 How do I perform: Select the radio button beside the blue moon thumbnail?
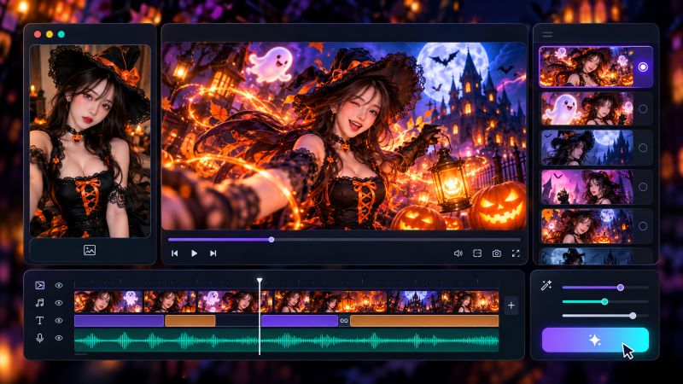(x=643, y=148)
